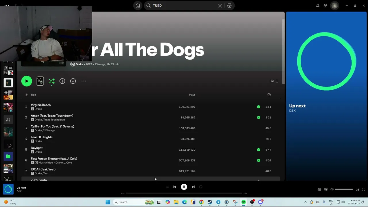Viewport: 368px width, 207px height.
Task: Sort by the duration clock column
Action: coord(269,95)
